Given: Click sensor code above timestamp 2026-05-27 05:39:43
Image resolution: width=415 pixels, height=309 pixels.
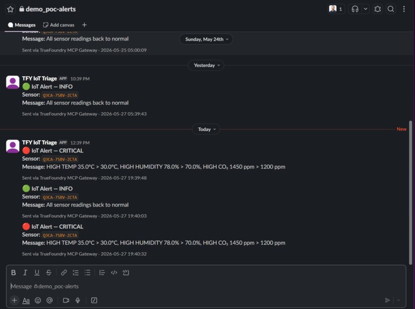Looking at the screenshot, I should [60, 95].
